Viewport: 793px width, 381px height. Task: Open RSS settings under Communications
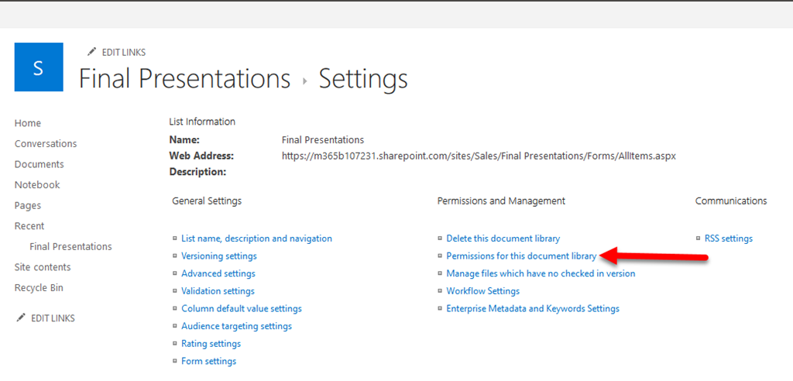click(728, 239)
